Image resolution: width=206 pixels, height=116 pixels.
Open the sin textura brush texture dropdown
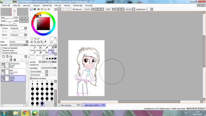coord(46,75)
